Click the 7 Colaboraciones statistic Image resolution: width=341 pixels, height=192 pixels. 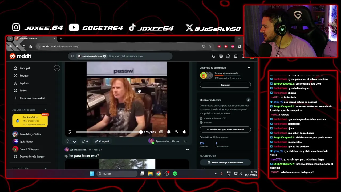(x=222, y=145)
